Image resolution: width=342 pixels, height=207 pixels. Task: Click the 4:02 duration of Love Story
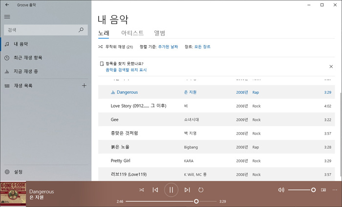tap(328, 106)
